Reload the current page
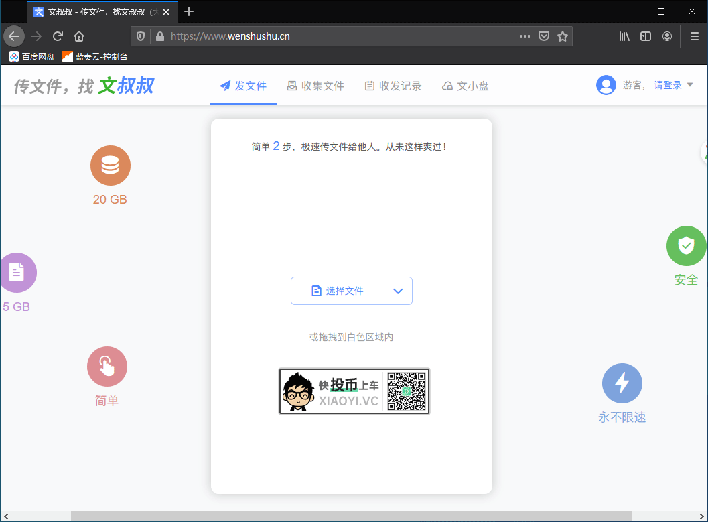 tap(58, 36)
